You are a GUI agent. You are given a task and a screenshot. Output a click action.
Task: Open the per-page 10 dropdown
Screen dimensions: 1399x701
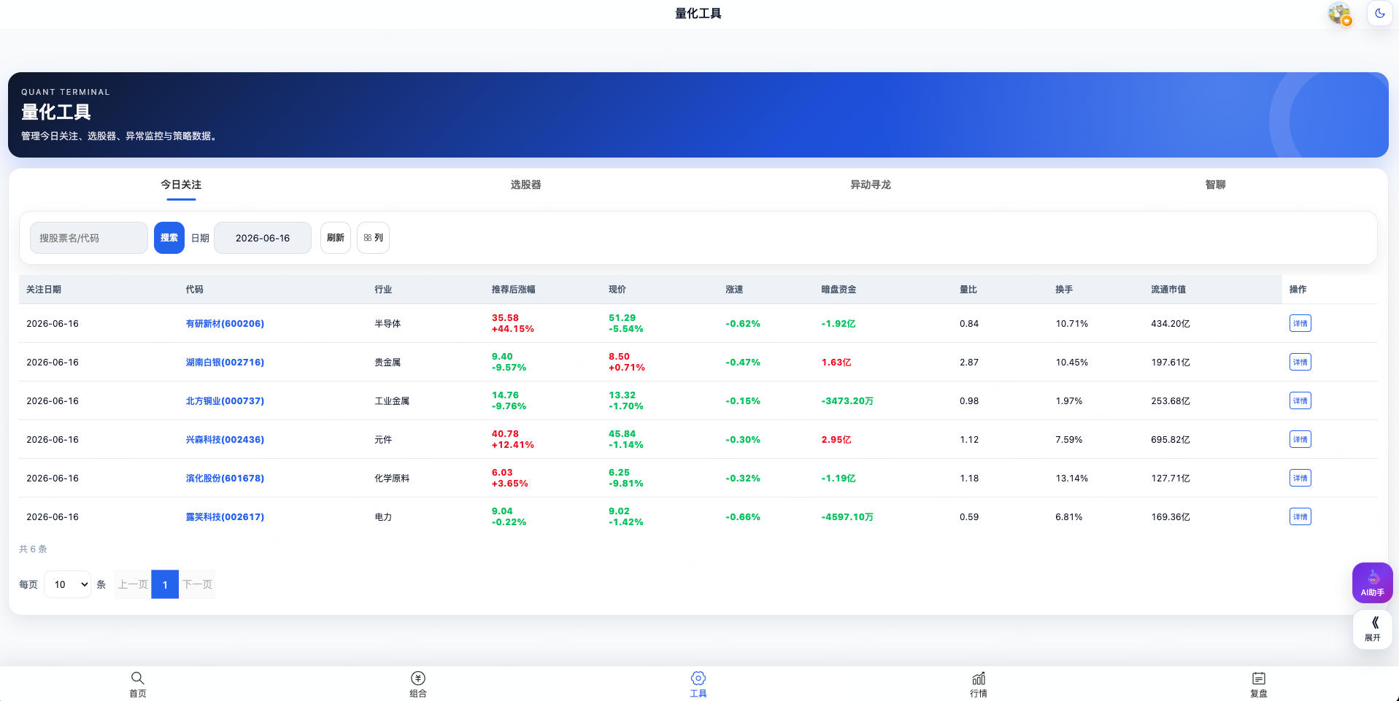(68, 584)
